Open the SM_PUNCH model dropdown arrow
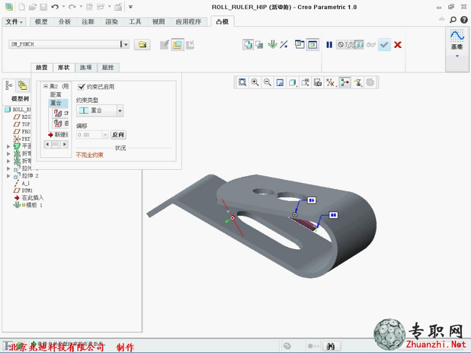The height and width of the screenshot is (353, 471). click(126, 45)
